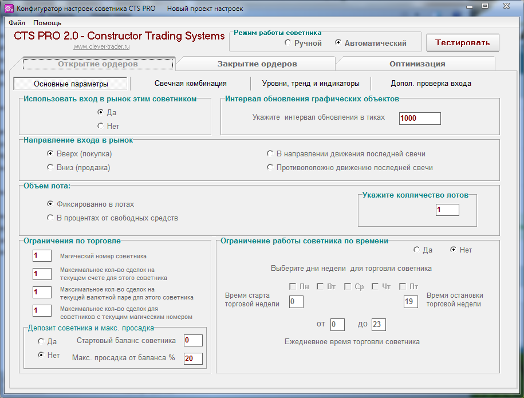Screen dimensions: 524x398
Task: Click the trading week start time field
Action: pos(296,302)
